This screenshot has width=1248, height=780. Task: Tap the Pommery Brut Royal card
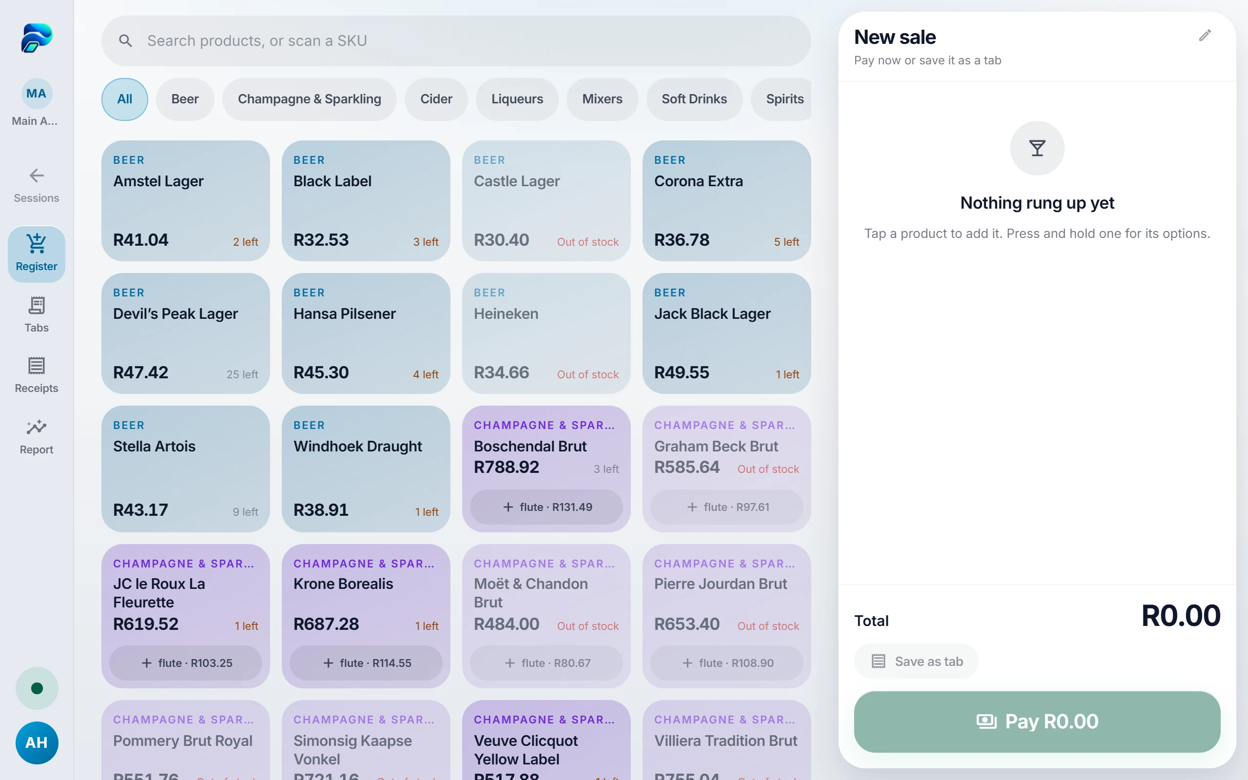(x=186, y=741)
